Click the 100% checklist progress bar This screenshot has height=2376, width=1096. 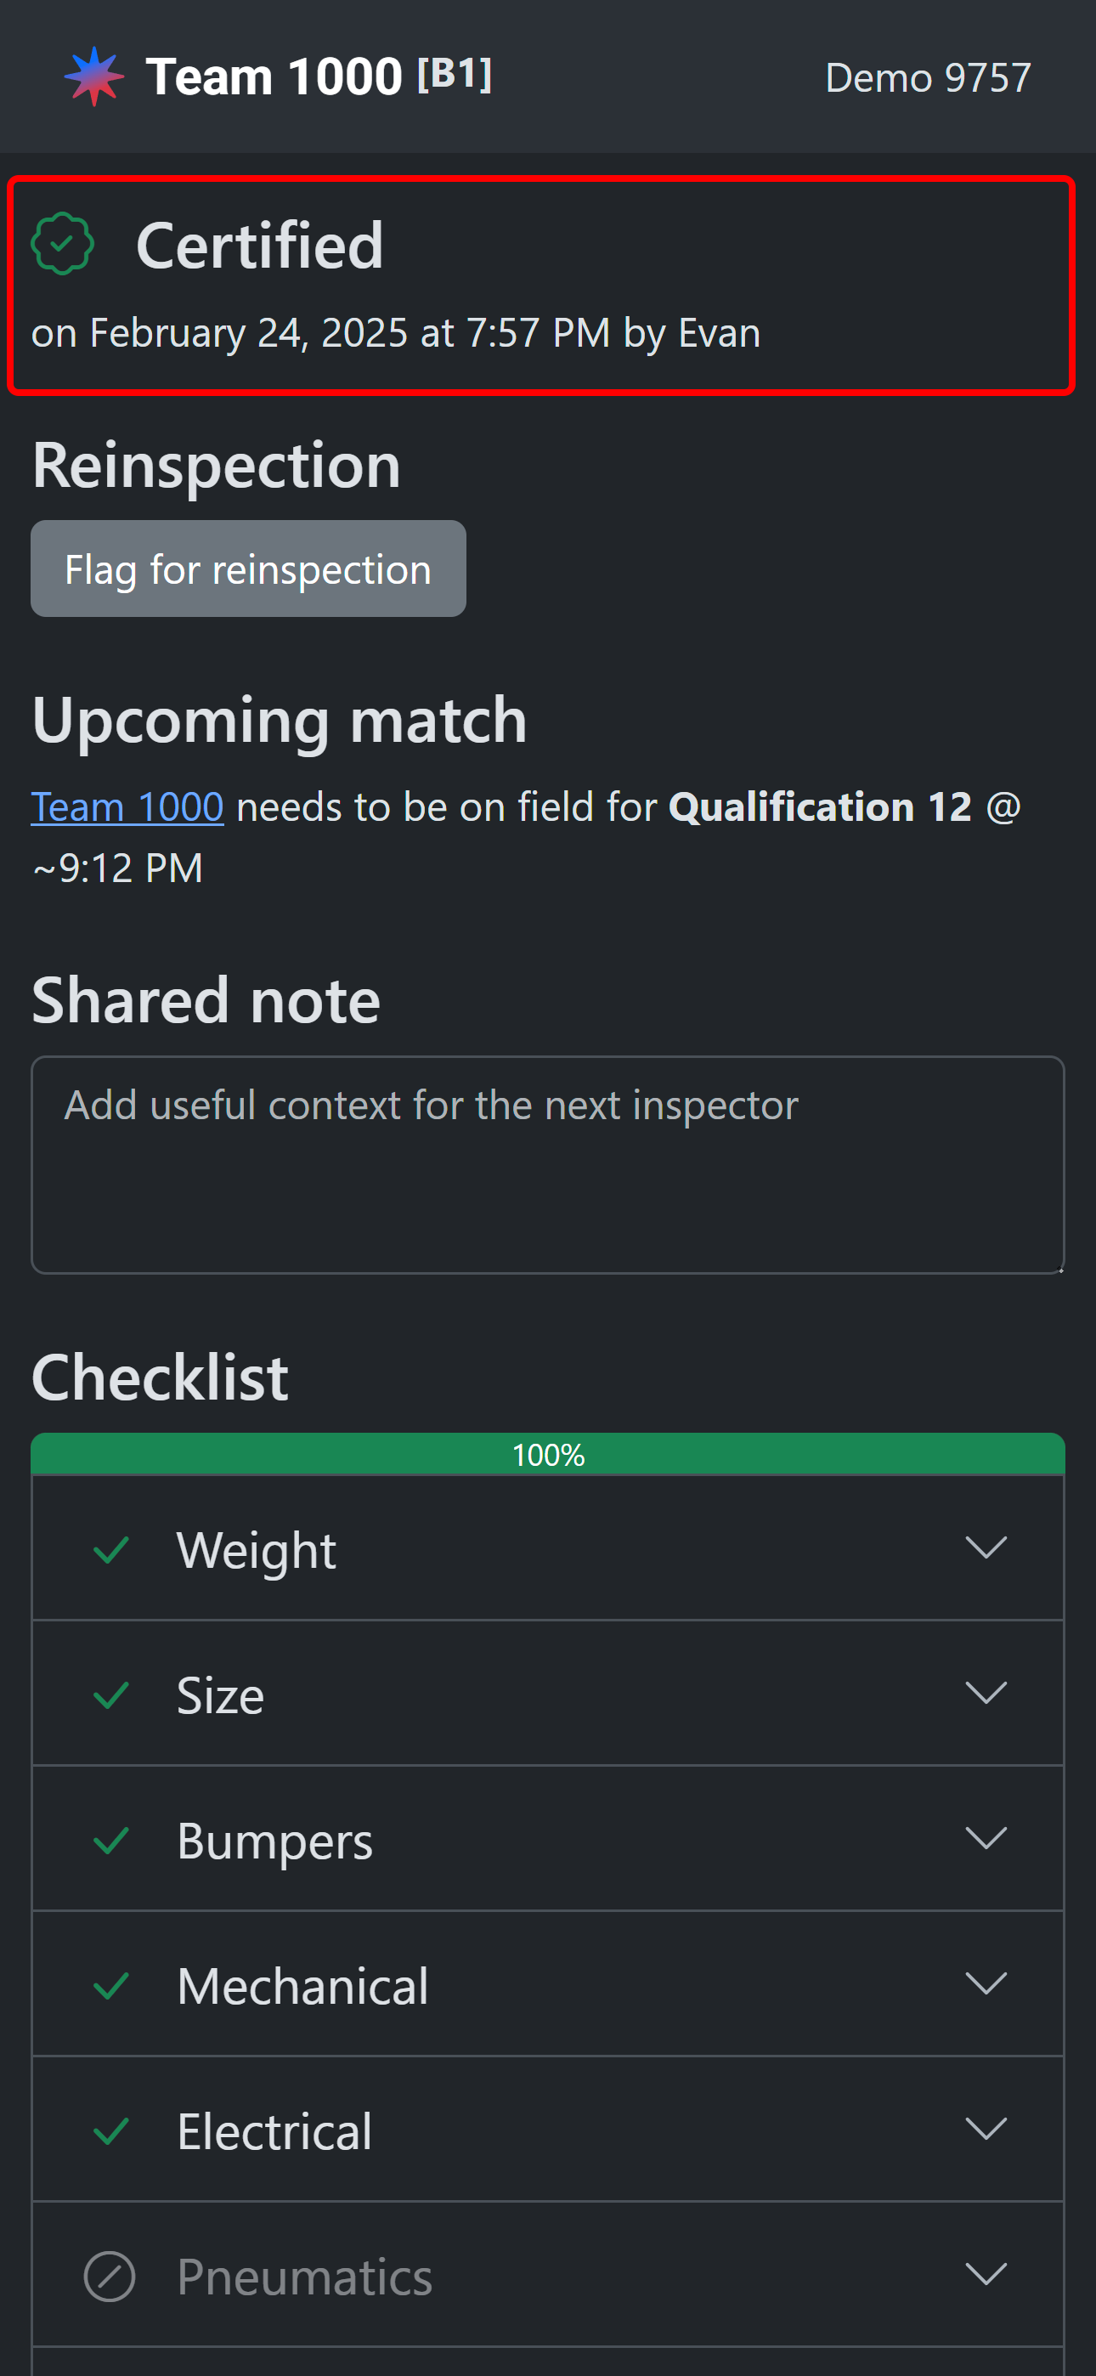(548, 1455)
